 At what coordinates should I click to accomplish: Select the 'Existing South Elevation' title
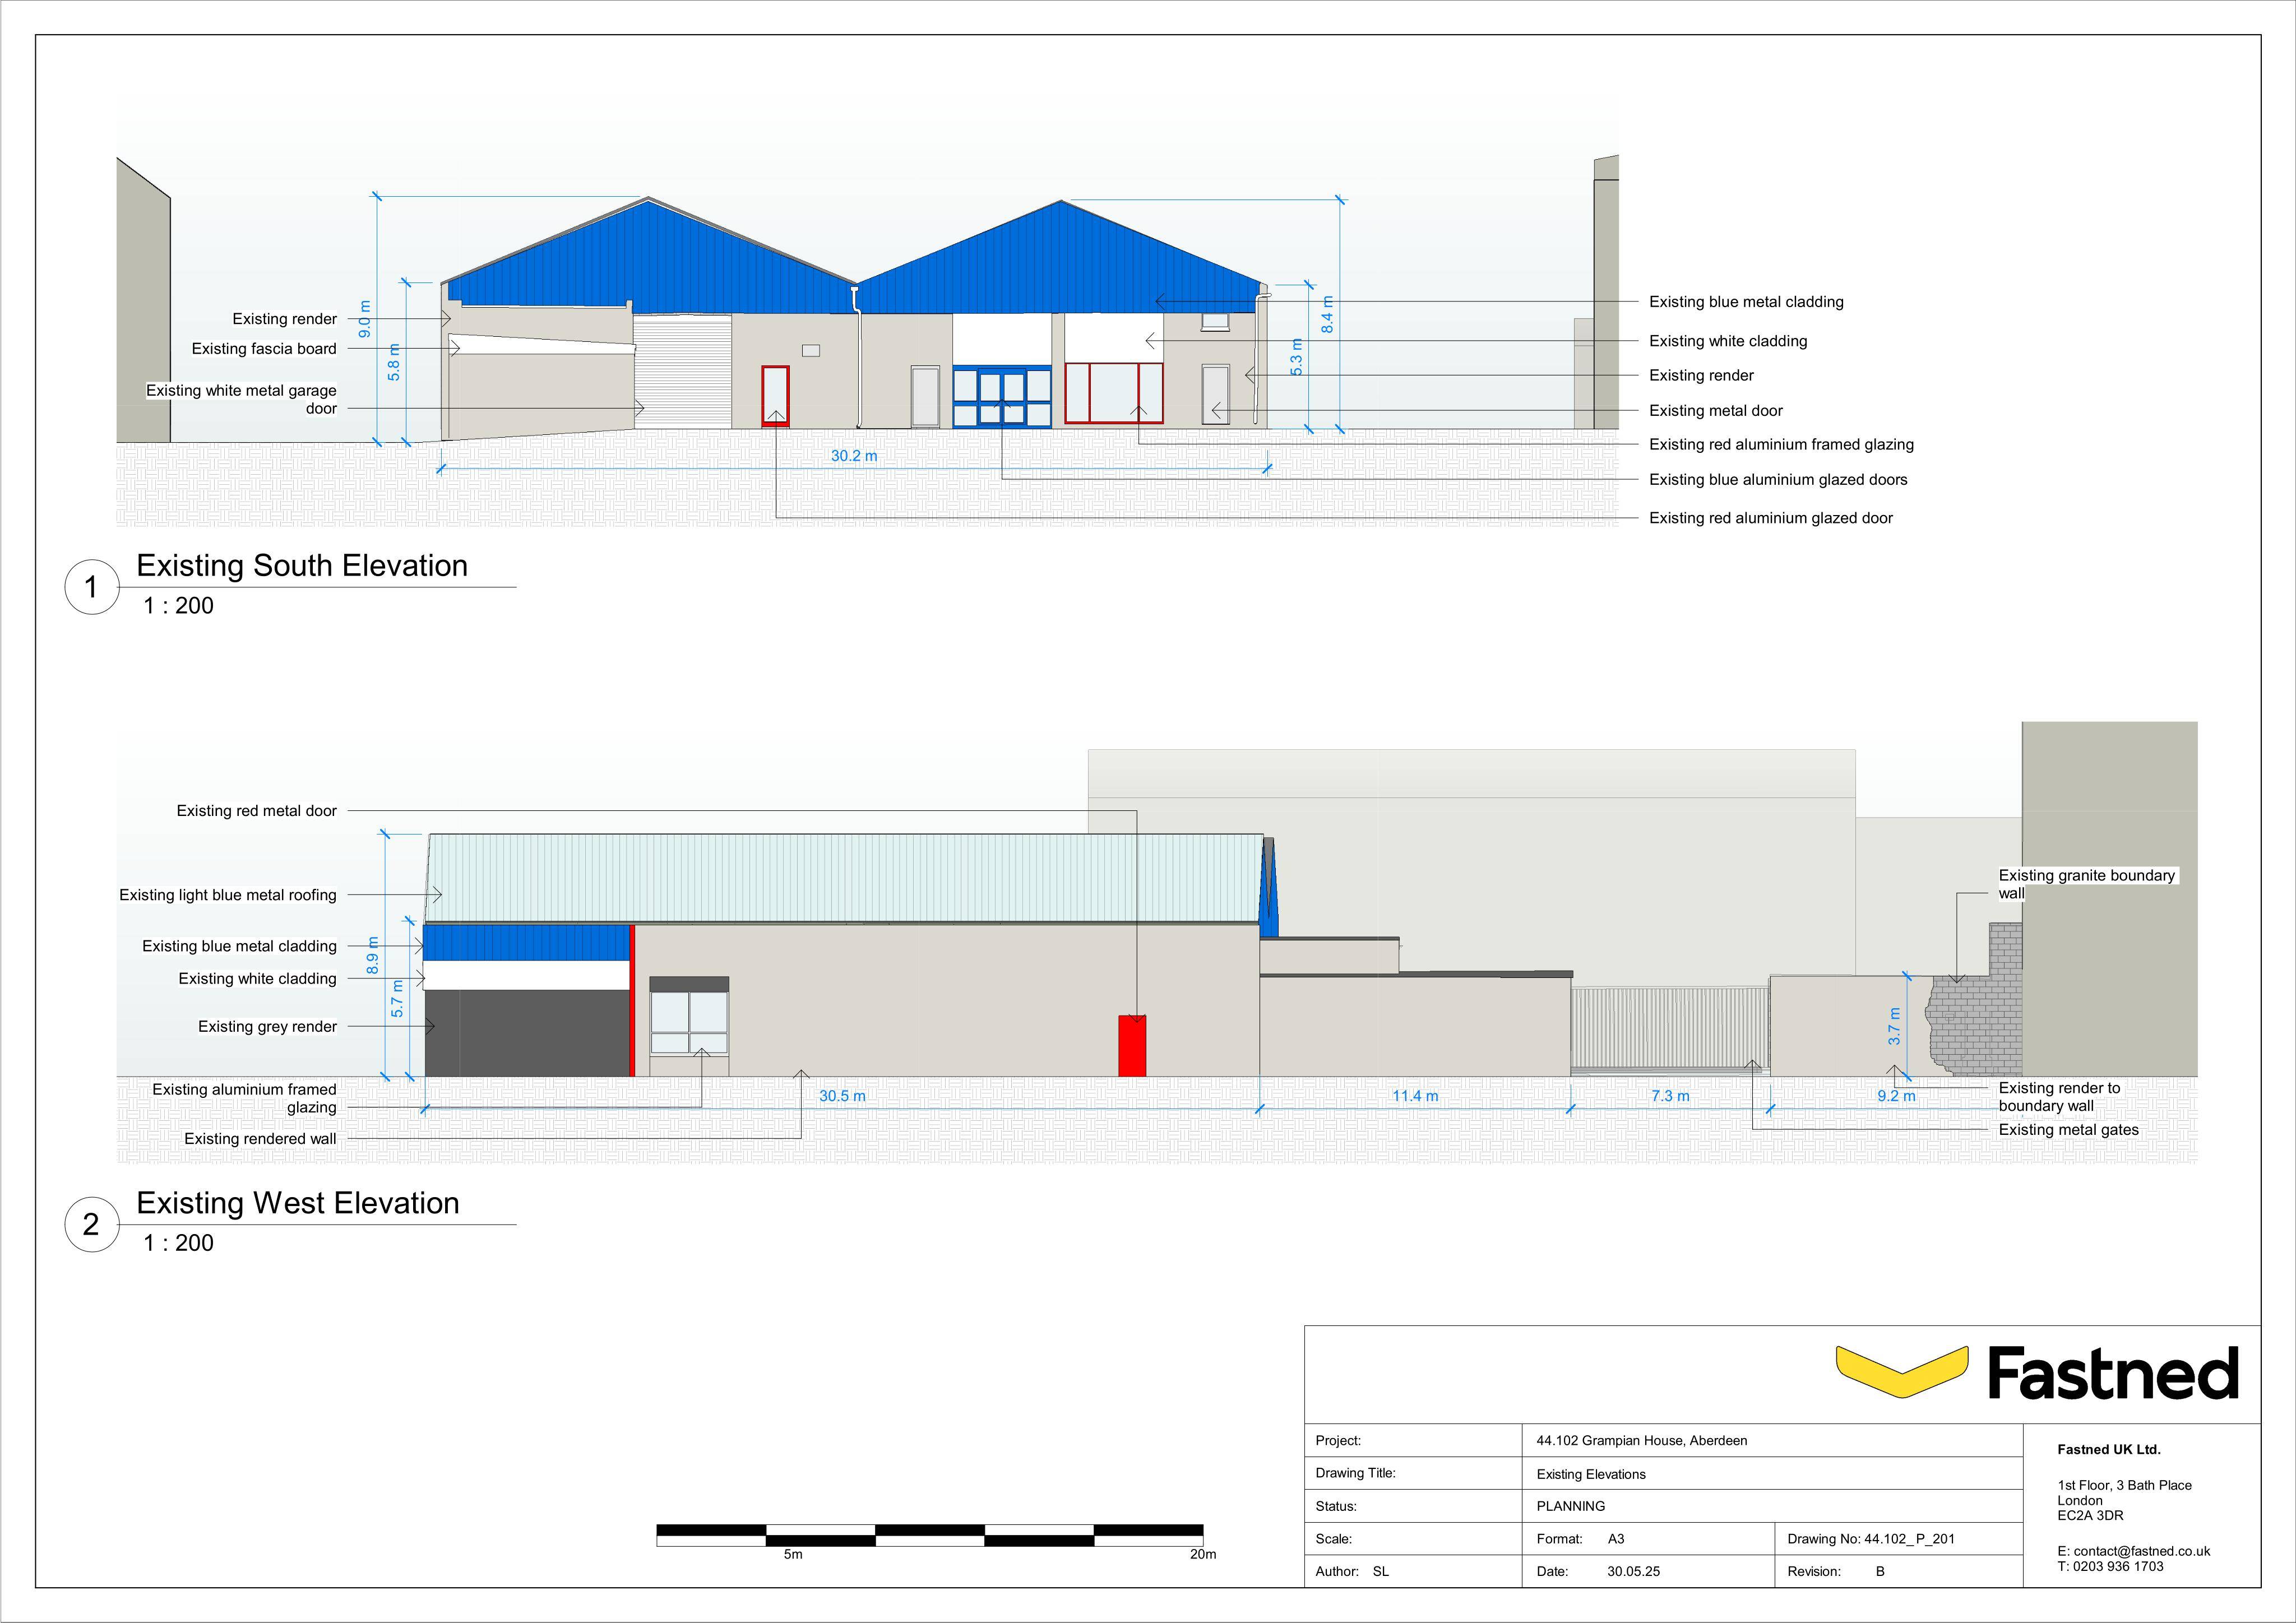(302, 566)
